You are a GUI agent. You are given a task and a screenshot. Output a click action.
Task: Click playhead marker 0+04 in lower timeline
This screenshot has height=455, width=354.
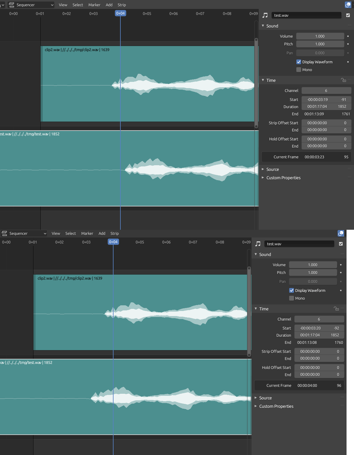coord(113,242)
